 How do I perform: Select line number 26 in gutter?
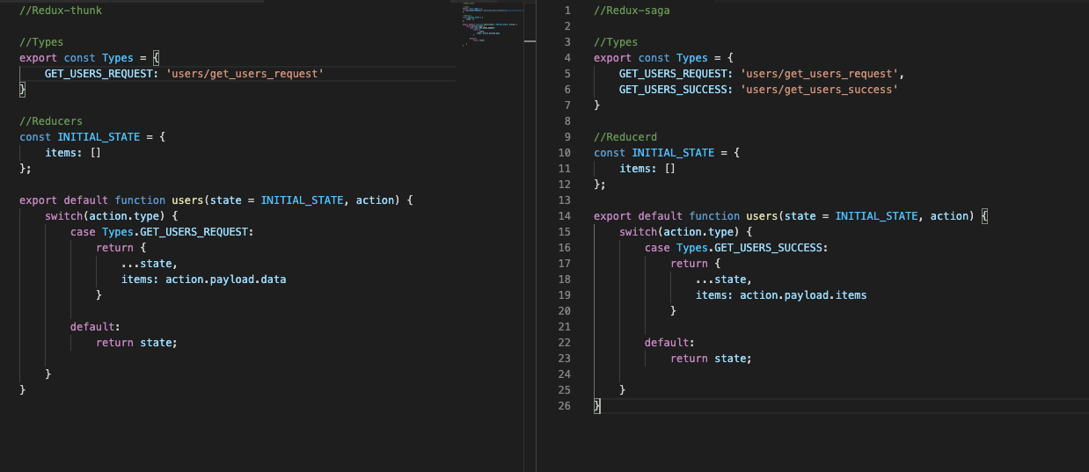pos(565,406)
